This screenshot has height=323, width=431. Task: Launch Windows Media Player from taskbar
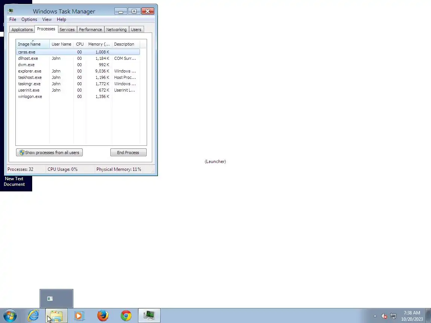[79, 316]
